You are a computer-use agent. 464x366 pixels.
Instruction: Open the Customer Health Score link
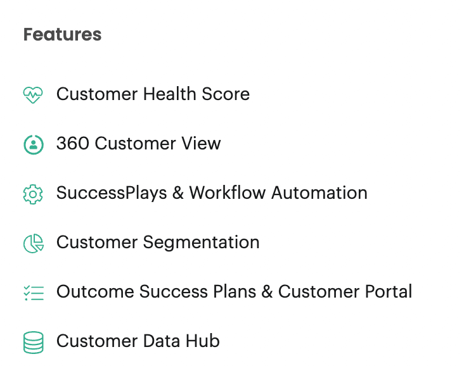click(153, 94)
